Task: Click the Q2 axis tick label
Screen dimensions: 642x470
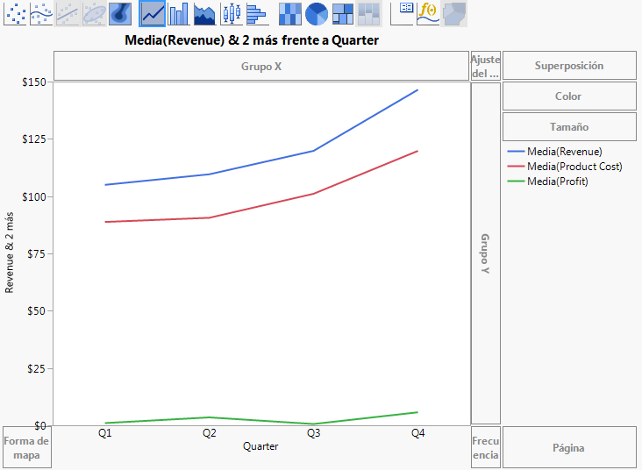Action: (x=210, y=433)
